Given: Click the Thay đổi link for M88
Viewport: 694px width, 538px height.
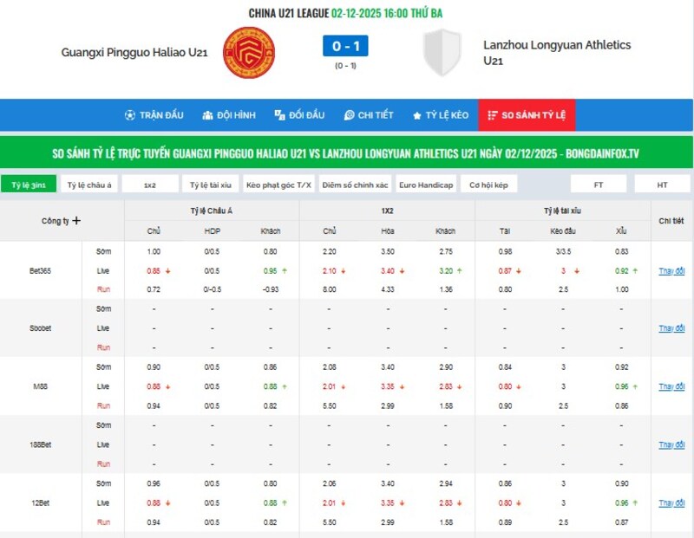Looking at the screenshot, I should click(x=671, y=386).
